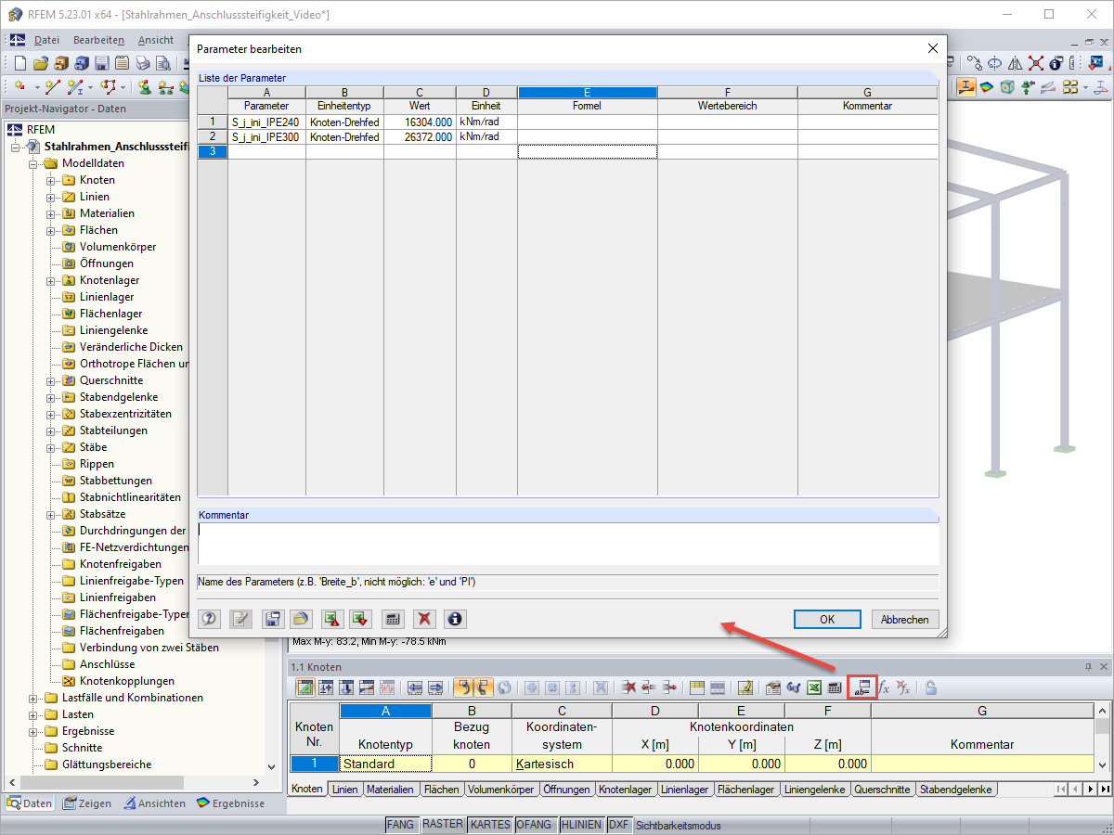Toggle RASTER in the status bar
The width and height of the screenshot is (1114, 835).
[443, 825]
